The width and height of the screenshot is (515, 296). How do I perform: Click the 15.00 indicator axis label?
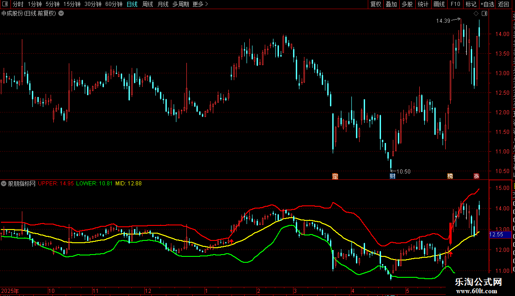[502, 188]
